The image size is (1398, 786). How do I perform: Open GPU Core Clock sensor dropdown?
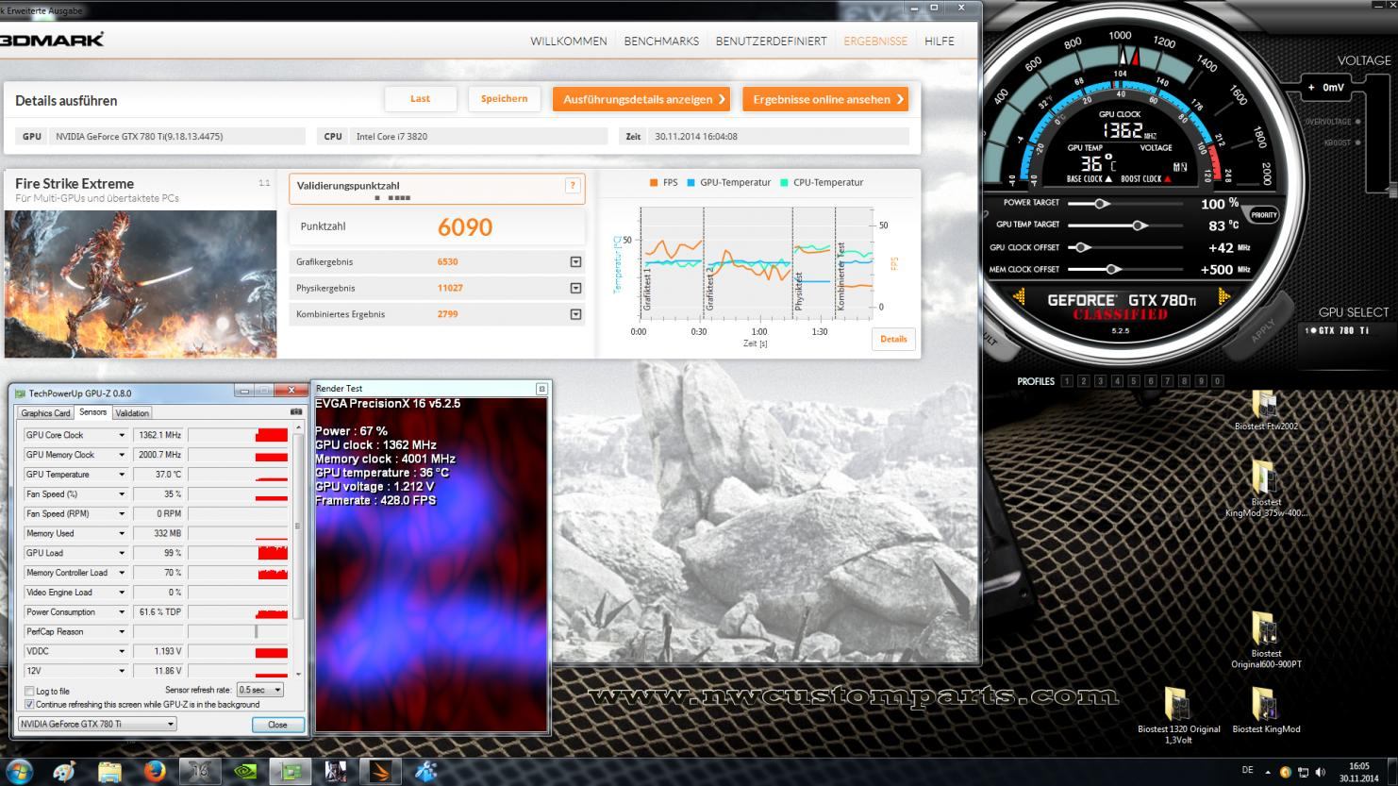pos(122,435)
